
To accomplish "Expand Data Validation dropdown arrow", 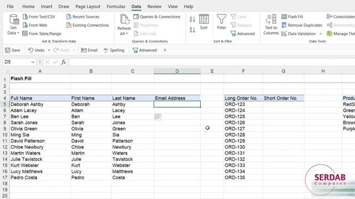I will point(321,34).
